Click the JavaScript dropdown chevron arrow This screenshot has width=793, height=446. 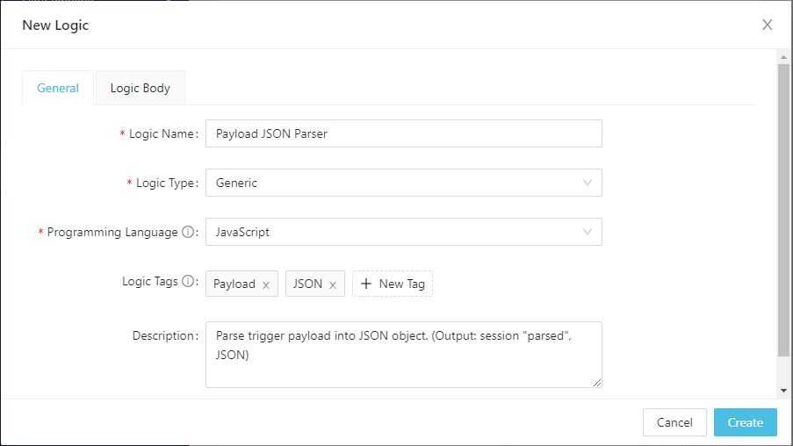[588, 232]
